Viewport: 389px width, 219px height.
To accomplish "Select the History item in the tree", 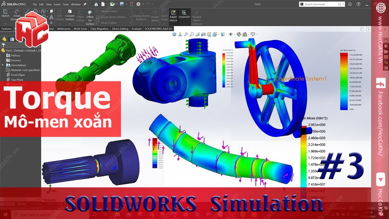I will pyautogui.click(x=13, y=55).
